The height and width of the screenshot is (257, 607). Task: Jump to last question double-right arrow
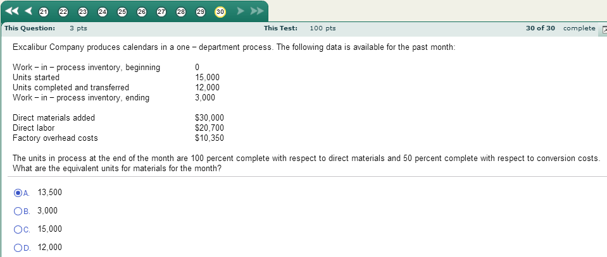(x=256, y=11)
